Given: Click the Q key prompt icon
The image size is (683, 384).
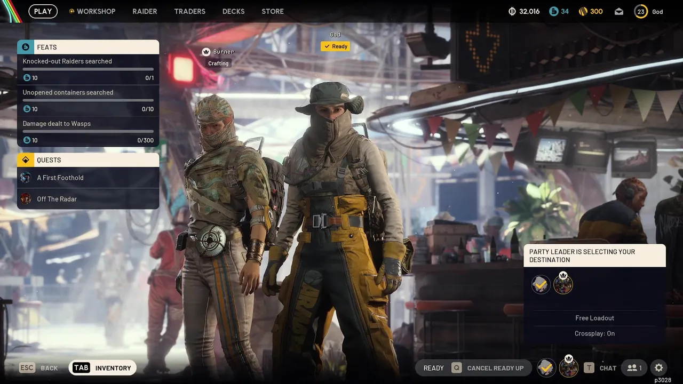Looking at the screenshot, I should (456, 368).
